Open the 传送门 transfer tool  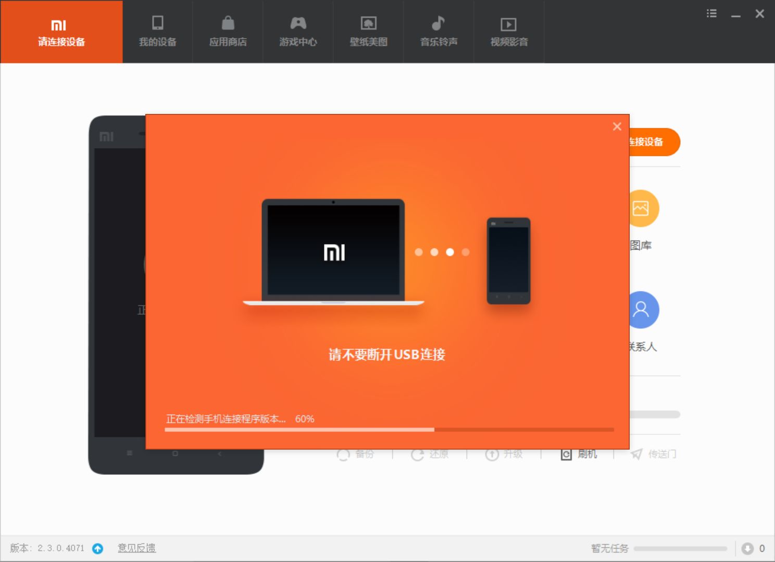point(652,454)
